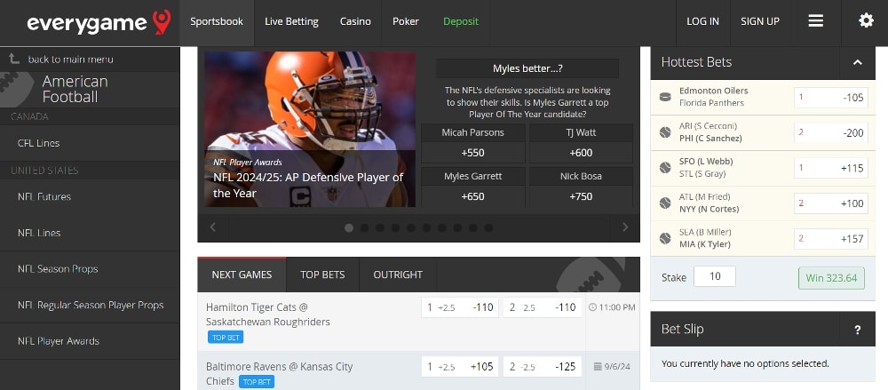
Task: Click baseball icon next to ARI vs PHI
Action: click(x=665, y=132)
